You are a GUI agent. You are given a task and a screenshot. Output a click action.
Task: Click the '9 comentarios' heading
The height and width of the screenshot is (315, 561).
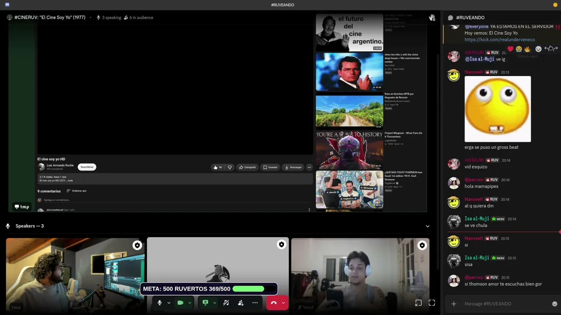pyautogui.click(x=49, y=191)
